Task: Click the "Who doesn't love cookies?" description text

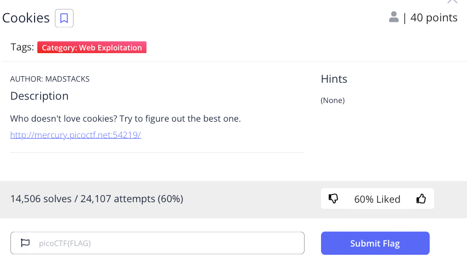Action: (x=126, y=118)
